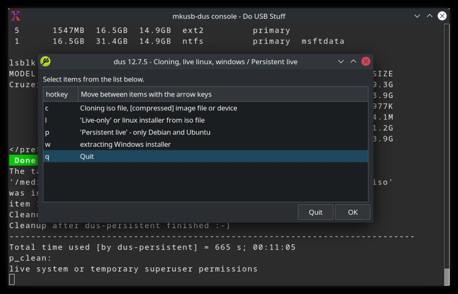458x294 pixels.
Task: Maximize the mkusb-dus console window
Action: [x=429, y=16]
